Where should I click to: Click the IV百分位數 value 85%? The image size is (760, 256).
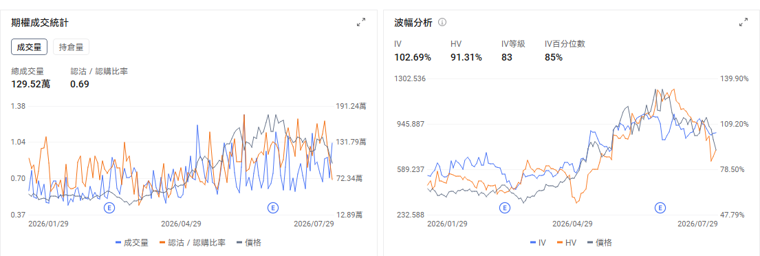pos(554,57)
